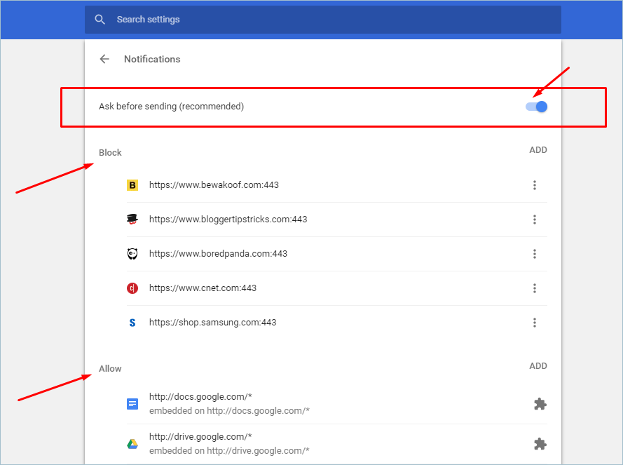Screen dimensions: 623x465
Task: Click the Google Docs favicon
Action: point(132,404)
